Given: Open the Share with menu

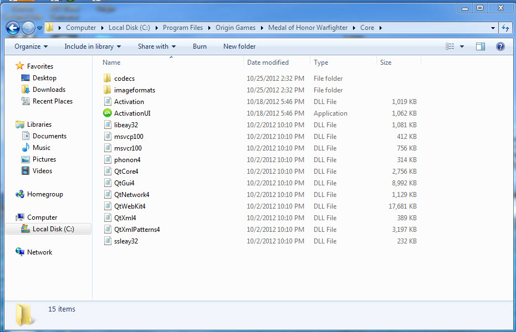Looking at the screenshot, I should pyautogui.click(x=157, y=46).
